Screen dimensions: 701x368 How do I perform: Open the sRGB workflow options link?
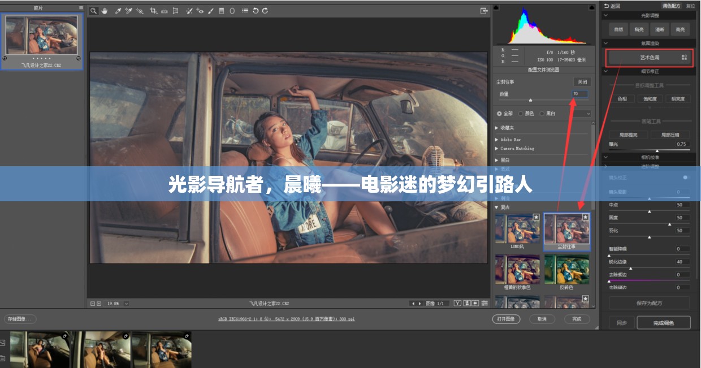coord(287,319)
